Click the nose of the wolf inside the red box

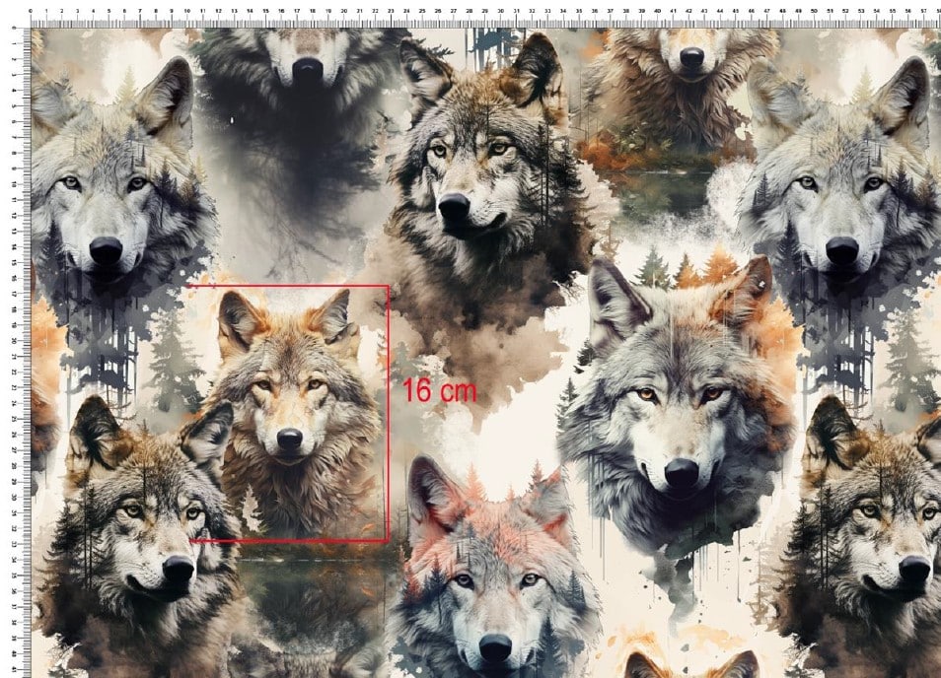tap(289, 440)
